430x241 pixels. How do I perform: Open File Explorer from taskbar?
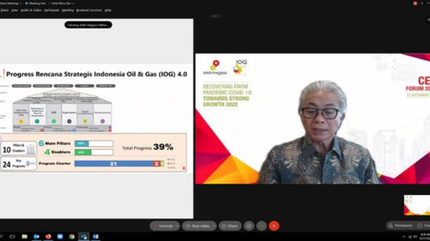(24, 236)
